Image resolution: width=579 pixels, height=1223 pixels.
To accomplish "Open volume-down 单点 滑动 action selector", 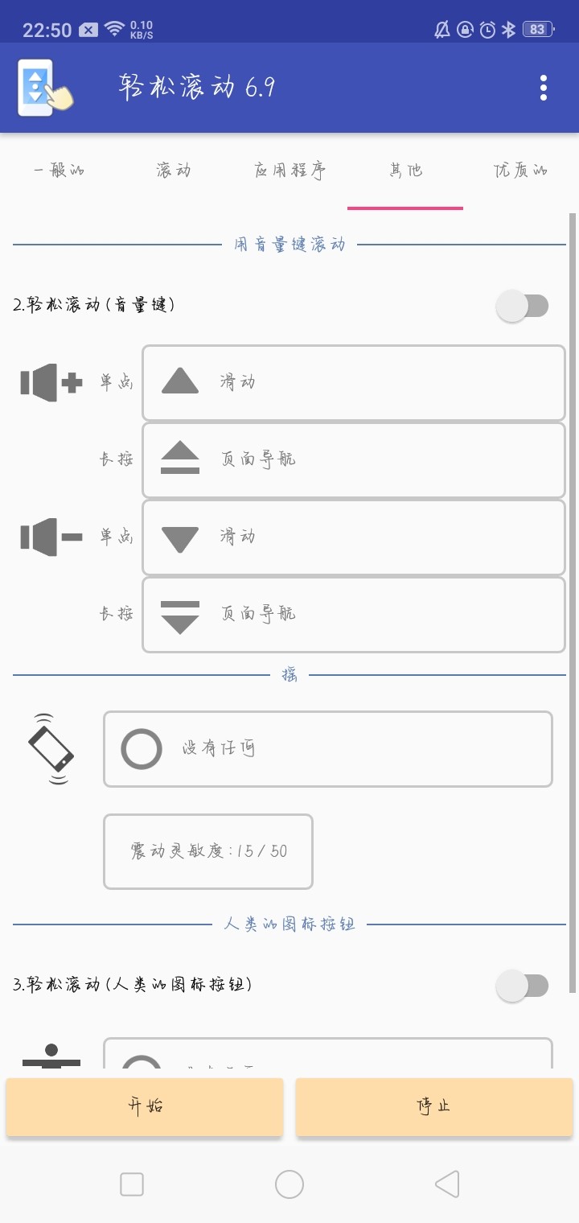I will tap(354, 537).
